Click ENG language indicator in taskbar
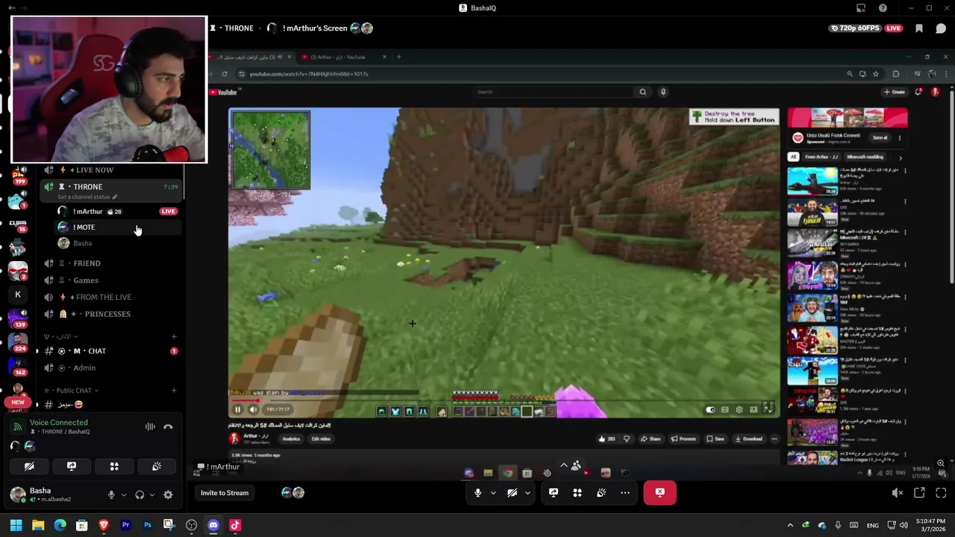Image resolution: width=955 pixels, height=537 pixels. pos(872,526)
